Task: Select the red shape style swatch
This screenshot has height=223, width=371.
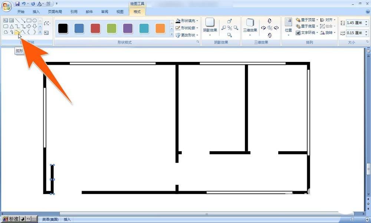Action: tap(95, 29)
